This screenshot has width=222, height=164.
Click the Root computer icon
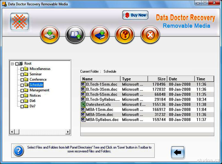(21, 63)
